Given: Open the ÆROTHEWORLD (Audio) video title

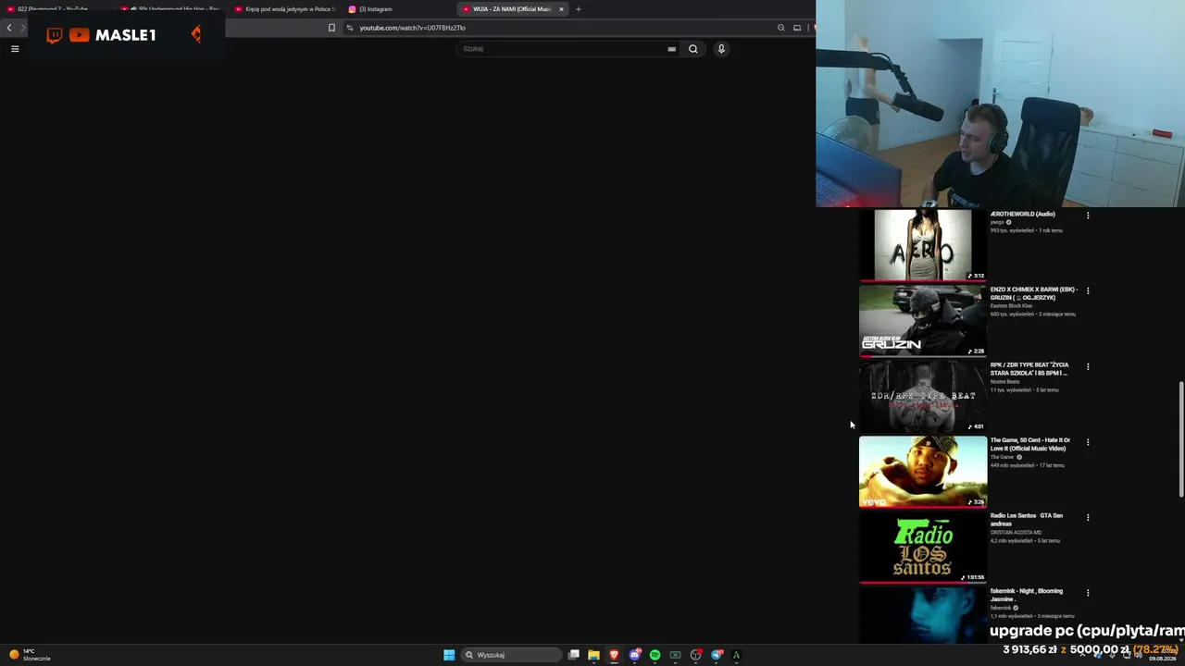Looking at the screenshot, I should [1023, 214].
